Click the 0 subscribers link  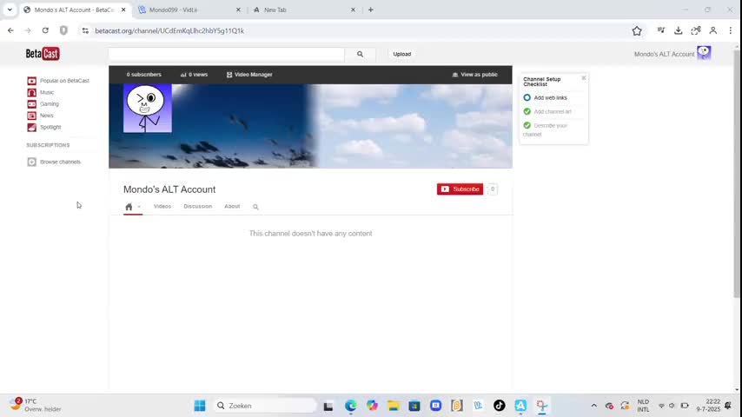(144, 75)
